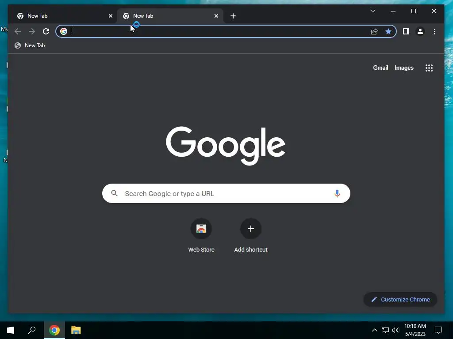Open the Google apps grid
453x339 pixels.
(x=429, y=68)
